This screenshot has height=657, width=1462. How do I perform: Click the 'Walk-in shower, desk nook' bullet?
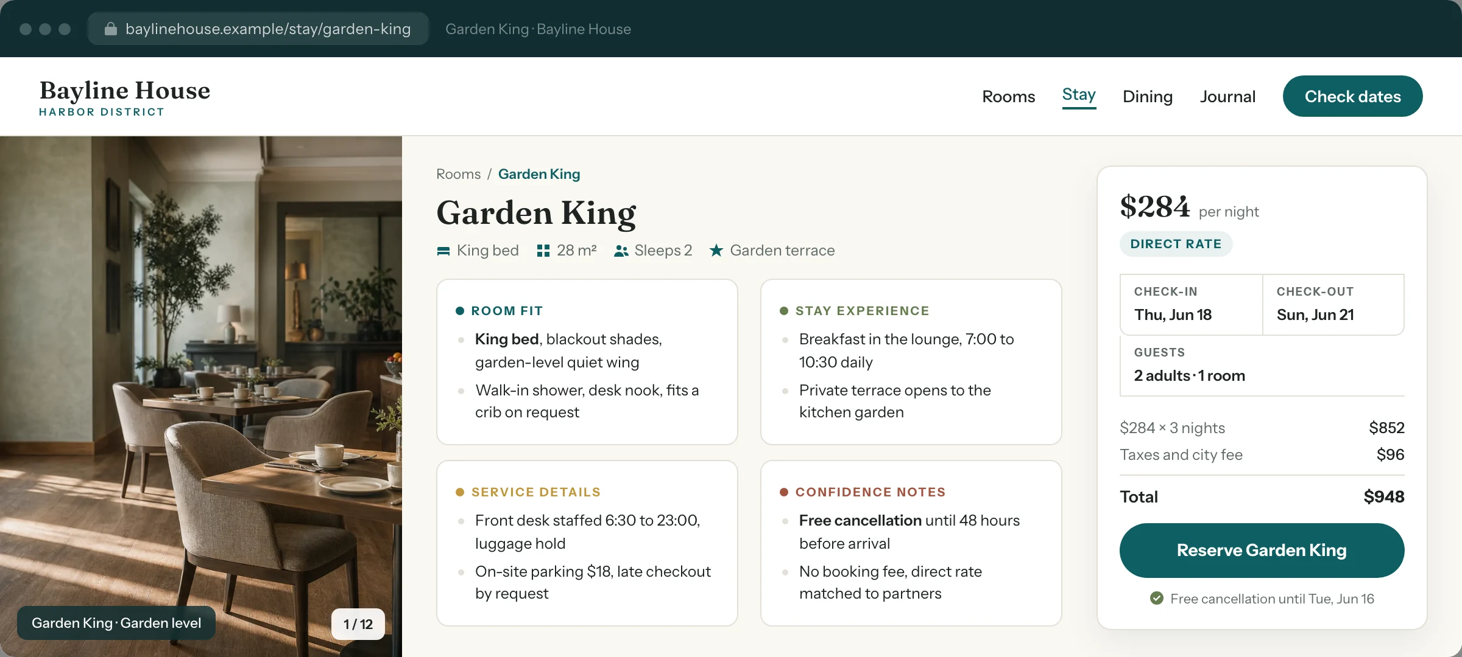[587, 401]
